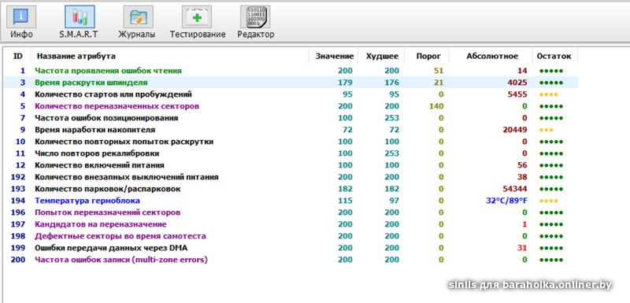Viewport: 630px width, 303px height.
Task: Open the Редактор binary-code icon
Action: point(255,17)
